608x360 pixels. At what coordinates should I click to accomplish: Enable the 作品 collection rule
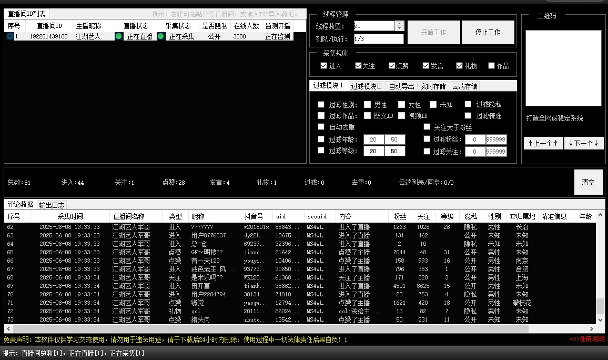point(490,65)
